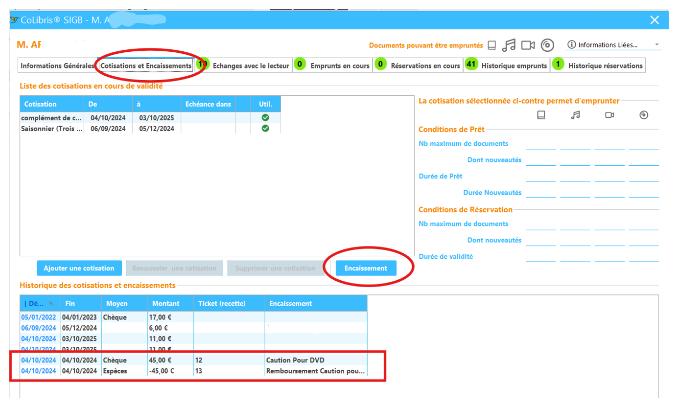The width and height of the screenshot is (675, 398).
Task: Click the book icon under cotisation sélectionnée
Action: click(x=541, y=115)
